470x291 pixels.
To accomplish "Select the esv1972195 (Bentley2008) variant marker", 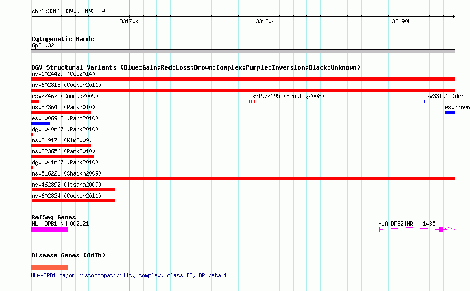I will tap(252, 101).
